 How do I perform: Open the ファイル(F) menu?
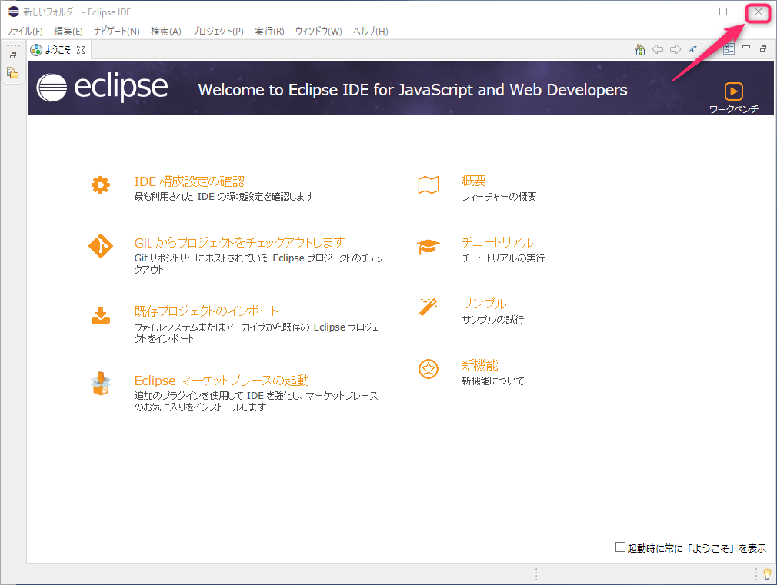(25, 32)
